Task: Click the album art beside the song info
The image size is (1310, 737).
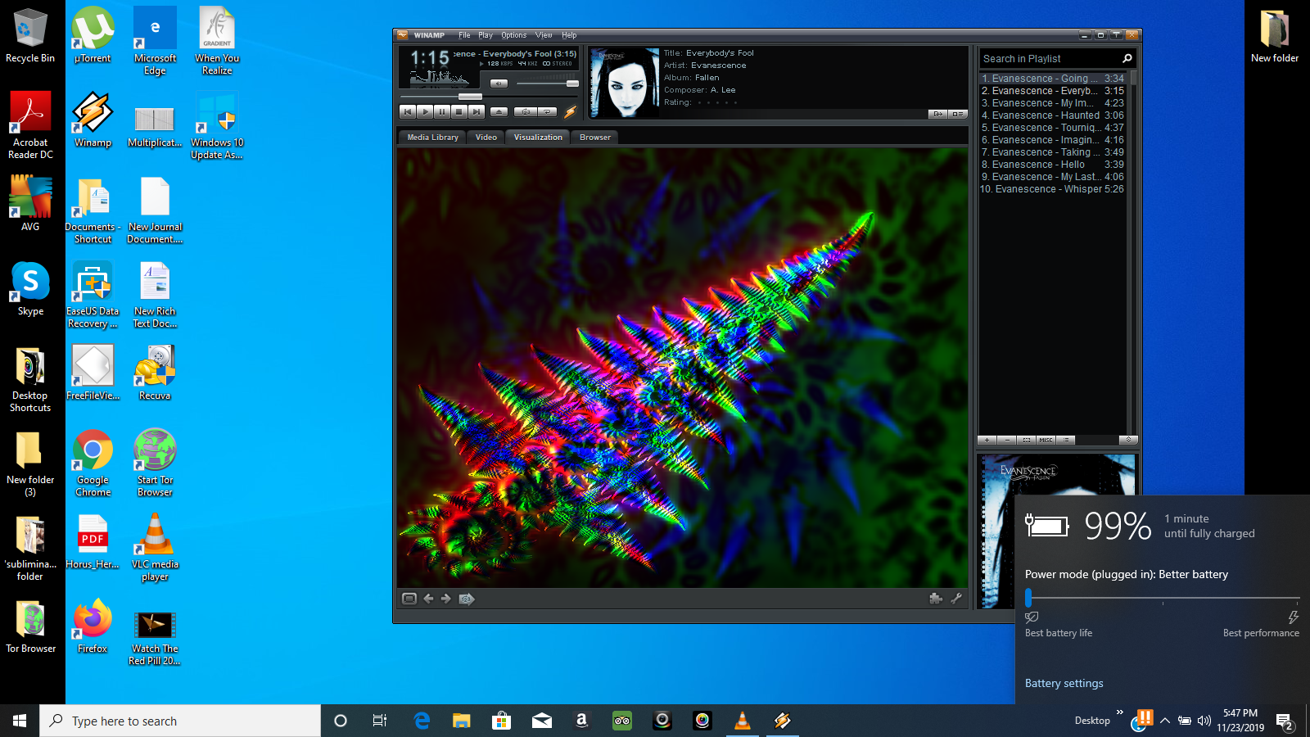Action: (624, 83)
